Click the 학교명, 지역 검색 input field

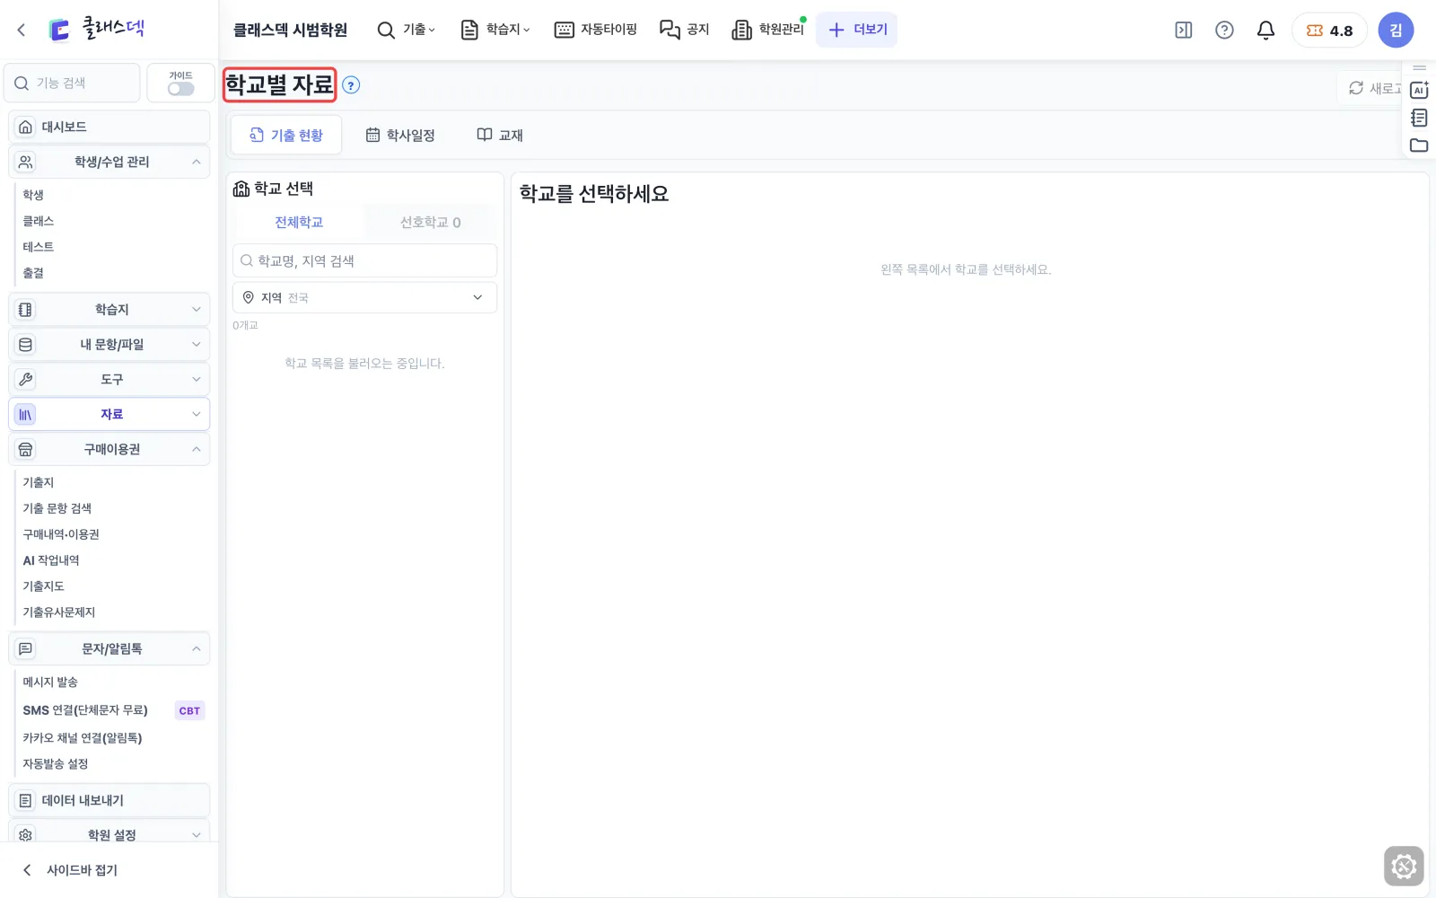pos(364,260)
